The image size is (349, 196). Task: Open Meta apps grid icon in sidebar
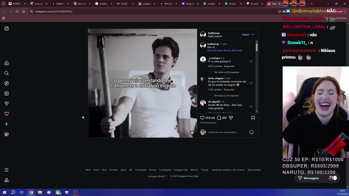pos(7,180)
